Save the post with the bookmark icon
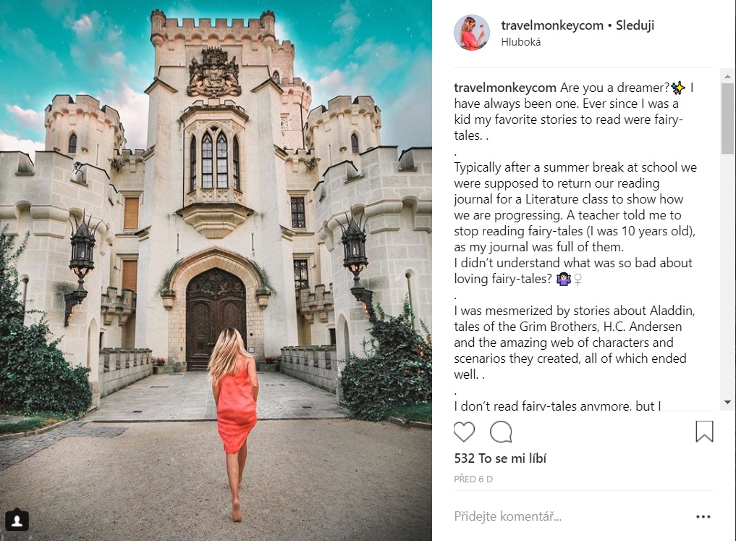This screenshot has height=541, width=736. [x=704, y=432]
